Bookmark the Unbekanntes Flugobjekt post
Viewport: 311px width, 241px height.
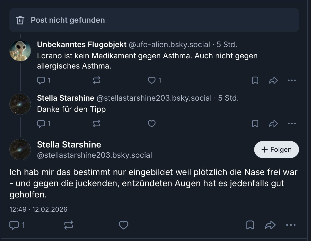pos(255,81)
